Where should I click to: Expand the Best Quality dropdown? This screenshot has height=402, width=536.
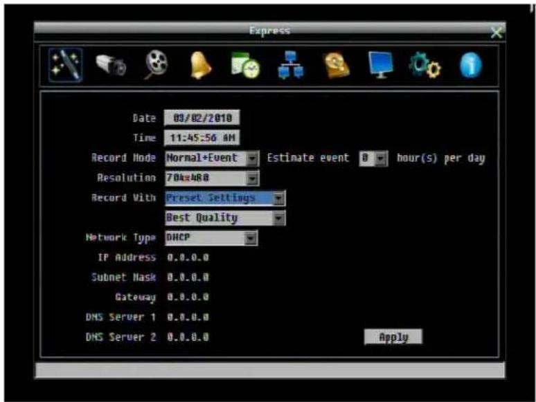(278, 218)
